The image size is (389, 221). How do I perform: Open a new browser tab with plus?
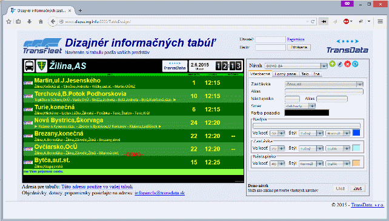(80, 11)
